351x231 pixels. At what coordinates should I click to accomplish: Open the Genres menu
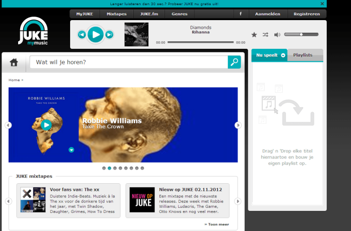[180, 14]
